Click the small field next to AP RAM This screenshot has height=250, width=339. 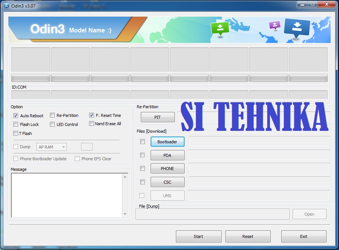87,147
